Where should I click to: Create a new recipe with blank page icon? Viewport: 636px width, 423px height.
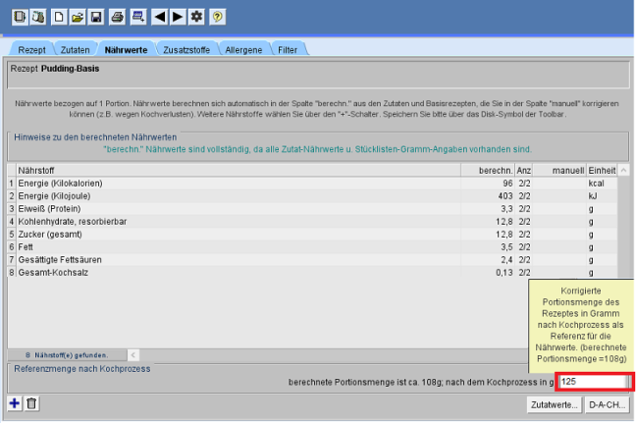tap(59, 17)
